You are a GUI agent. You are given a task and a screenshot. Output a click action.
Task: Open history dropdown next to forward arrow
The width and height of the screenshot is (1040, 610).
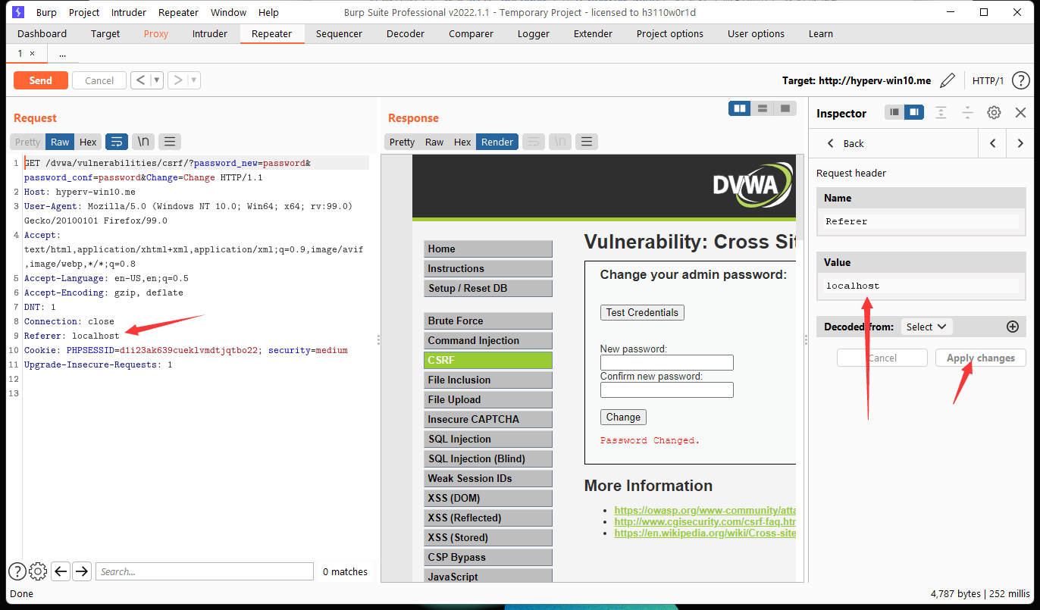[x=194, y=80]
